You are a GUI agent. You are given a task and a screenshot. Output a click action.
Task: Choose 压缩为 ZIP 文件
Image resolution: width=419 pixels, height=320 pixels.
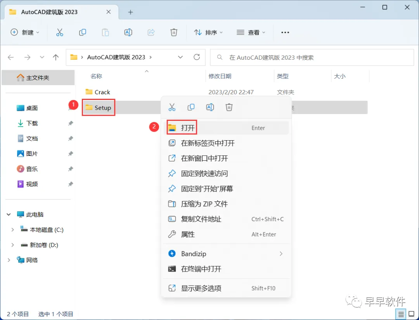(226, 204)
